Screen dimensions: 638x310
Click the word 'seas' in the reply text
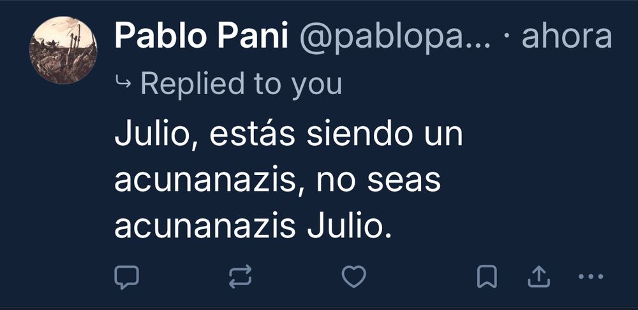[404, 182]
